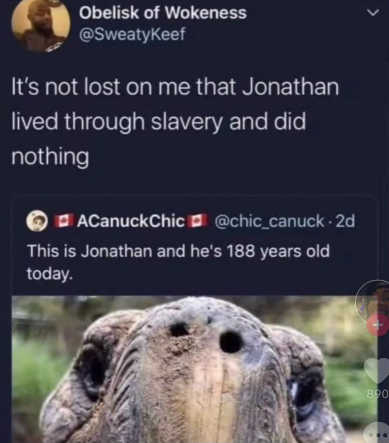The height and width of the screenshot is (443, 389).
Task: Click the Obelisk of Wokeness display name
Action: [163, 13]
